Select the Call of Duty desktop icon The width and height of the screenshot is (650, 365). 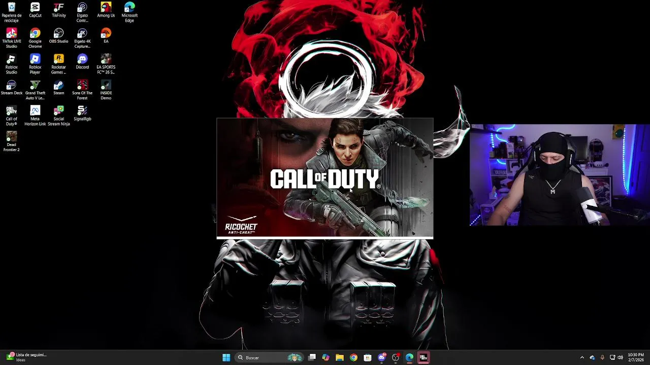pyautogui.click(x=11, y=116)
